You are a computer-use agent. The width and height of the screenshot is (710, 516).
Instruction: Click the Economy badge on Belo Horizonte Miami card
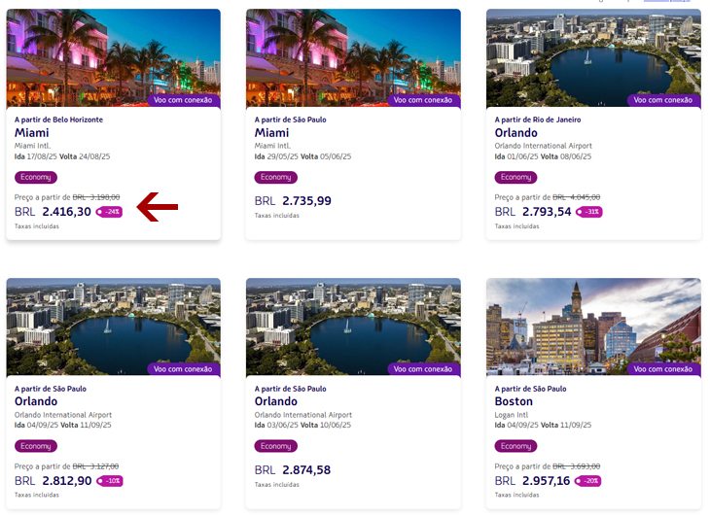click(36, 177)
